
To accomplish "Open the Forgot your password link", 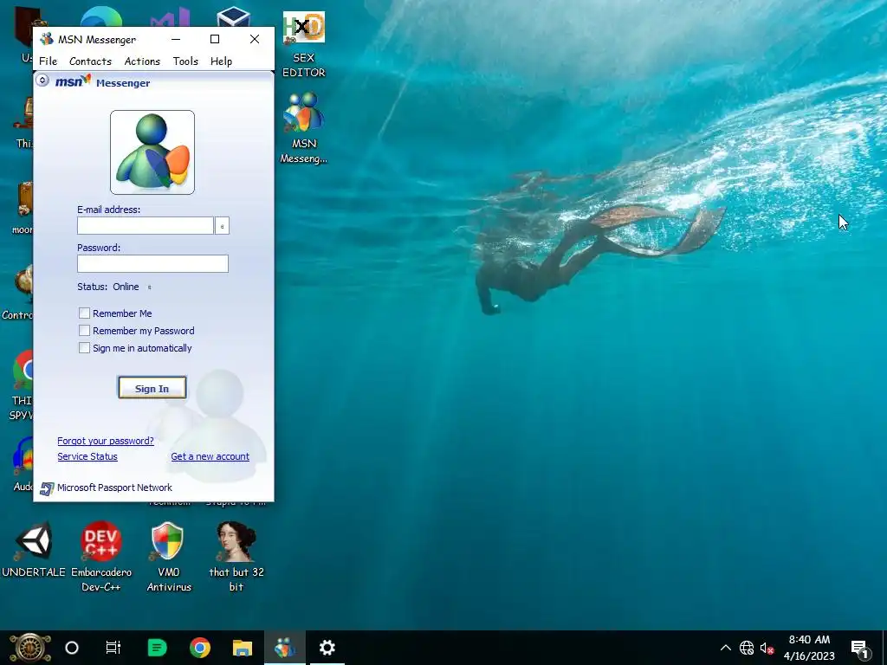I will point(105,441).
